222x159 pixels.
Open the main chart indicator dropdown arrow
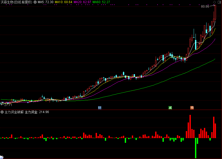point(35,2)
